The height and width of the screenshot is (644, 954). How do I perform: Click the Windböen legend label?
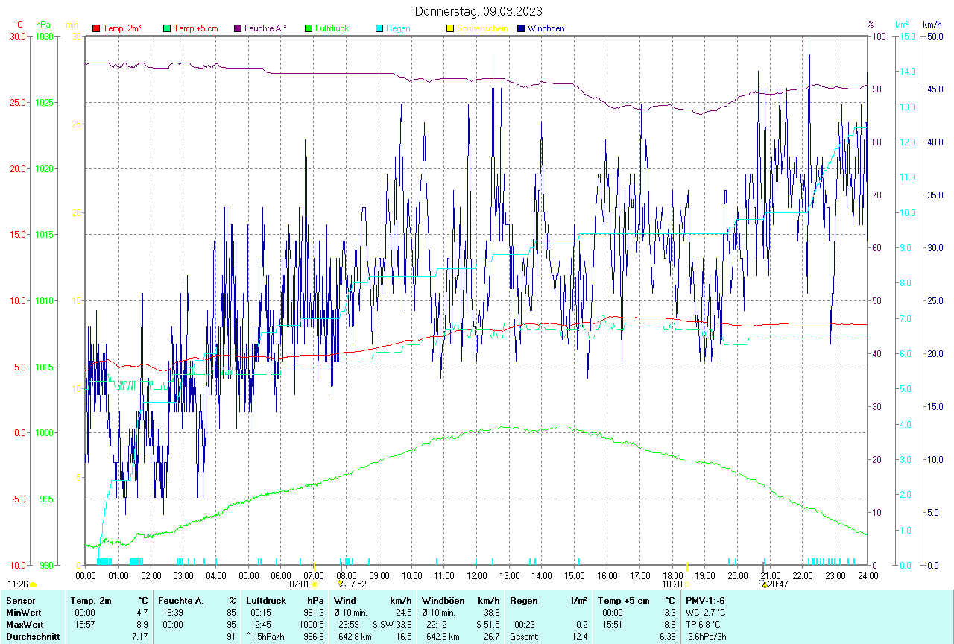546,28
